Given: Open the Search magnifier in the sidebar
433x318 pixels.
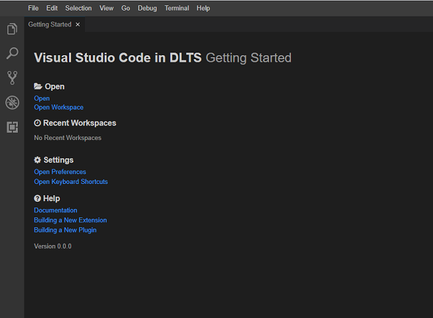Looking at the screenshot, I should click(12, 53).
